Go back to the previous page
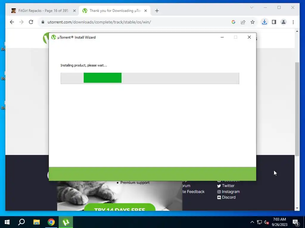The height and width of the screenshot is (228, 305). [x=12, y=22]
